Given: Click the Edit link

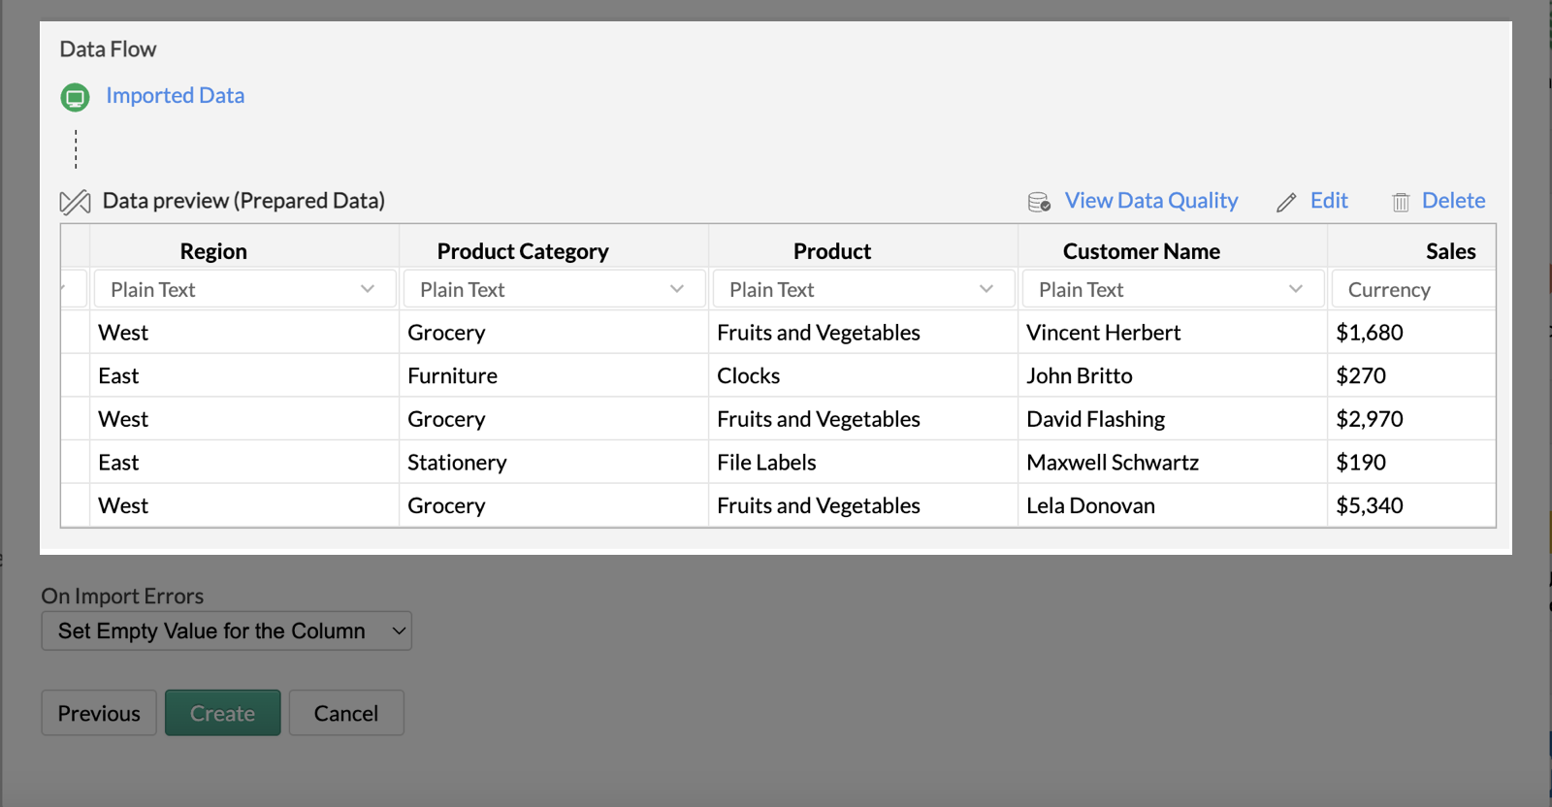Looking at the screenshot, I should pos(1328,201).
